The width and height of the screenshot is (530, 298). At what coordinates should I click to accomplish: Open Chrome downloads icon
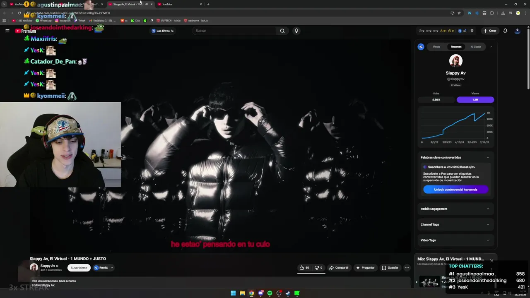[x=503, y=13]
